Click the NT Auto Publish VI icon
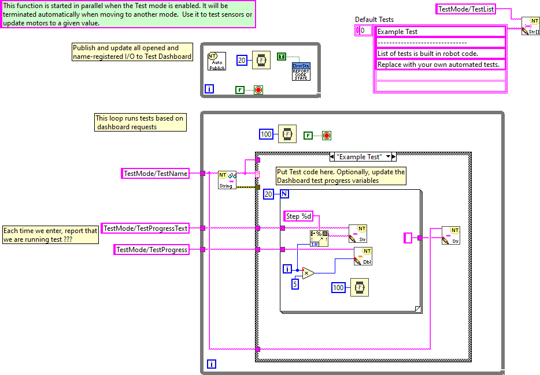The image size is (540, 375). [217, 61]
